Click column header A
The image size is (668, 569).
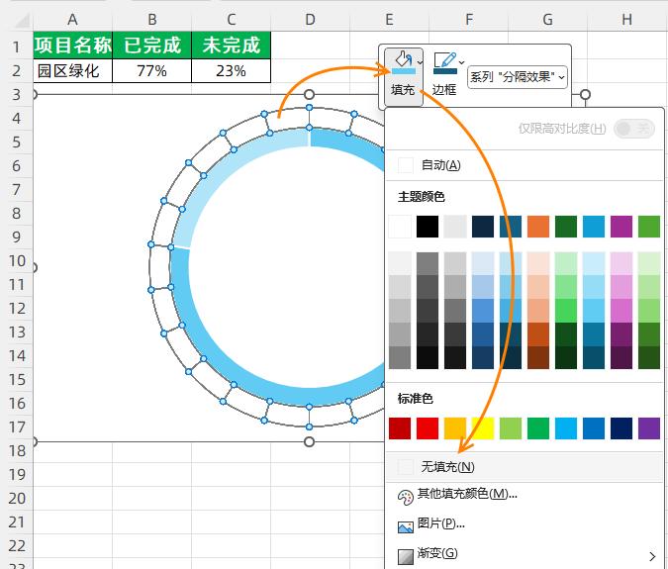(x=72, y=19)
